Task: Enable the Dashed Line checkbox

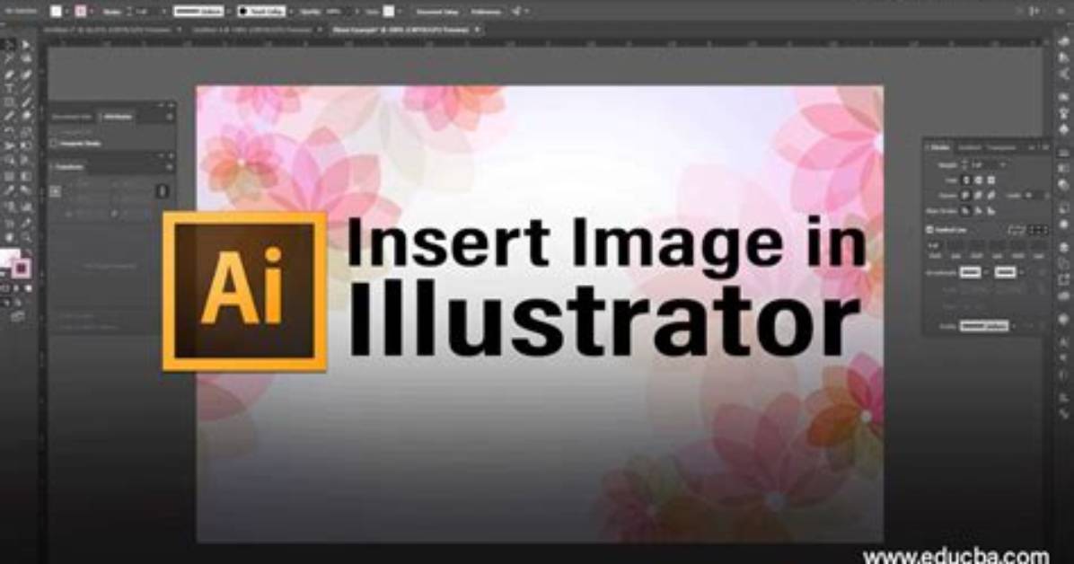Action: [x=929, y=230]
